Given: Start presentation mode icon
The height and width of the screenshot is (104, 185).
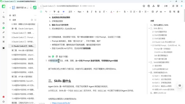Looking at the screenshot, I should (158, 6).
